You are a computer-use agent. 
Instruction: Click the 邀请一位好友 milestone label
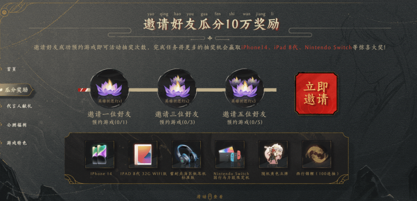[x=109, y=114]
